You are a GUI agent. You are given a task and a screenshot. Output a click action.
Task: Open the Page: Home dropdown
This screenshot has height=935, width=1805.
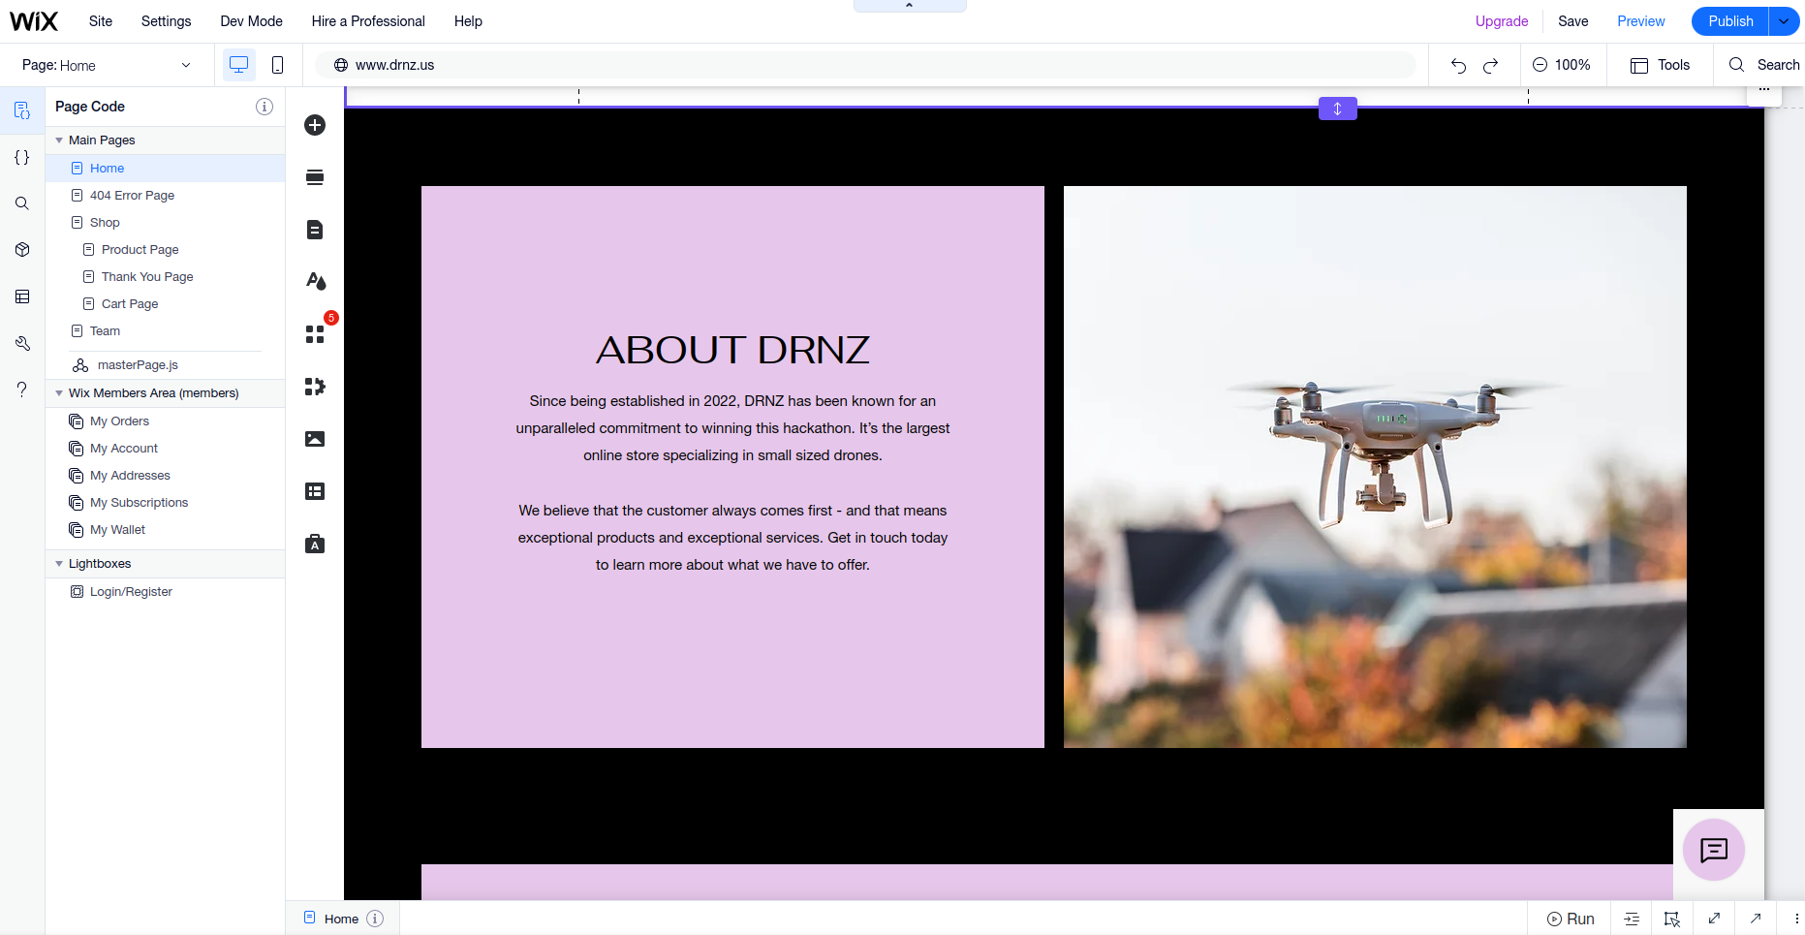[107, 65]
